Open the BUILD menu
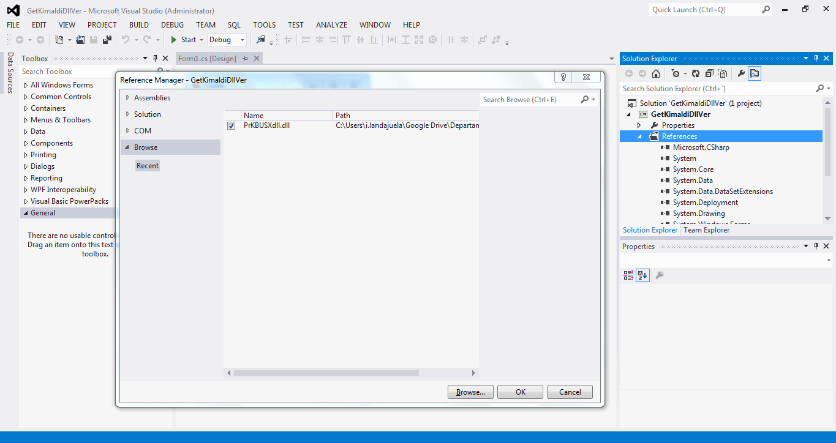 (139, 25)
